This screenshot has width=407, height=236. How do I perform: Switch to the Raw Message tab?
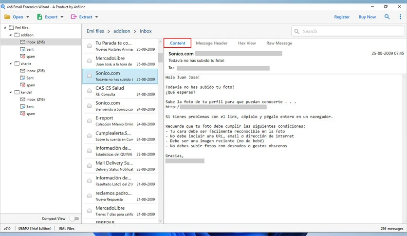pos(279,43)
